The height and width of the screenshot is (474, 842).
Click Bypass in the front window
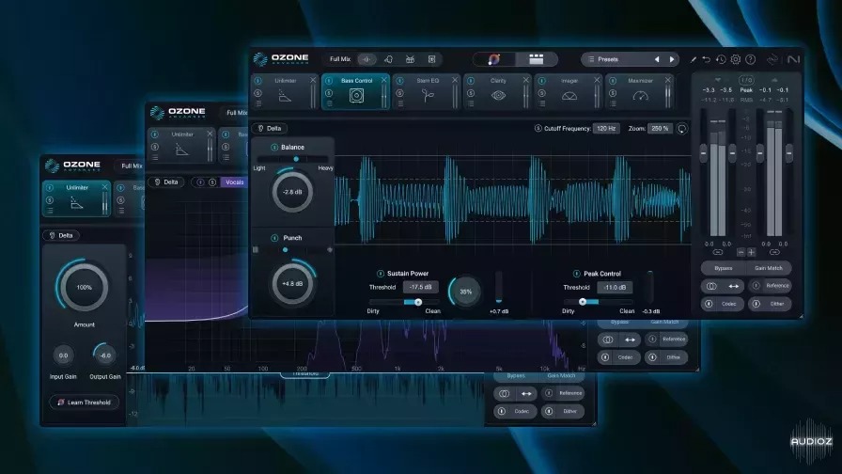click(x=724, y=268)
